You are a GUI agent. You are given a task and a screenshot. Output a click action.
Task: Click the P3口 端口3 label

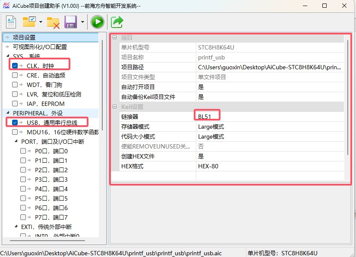click(x=51, y=180)
